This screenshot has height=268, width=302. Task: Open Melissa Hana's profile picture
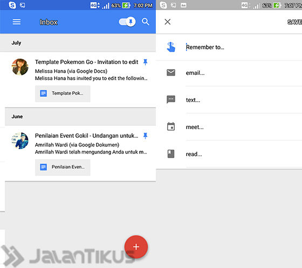click(20, 67)
